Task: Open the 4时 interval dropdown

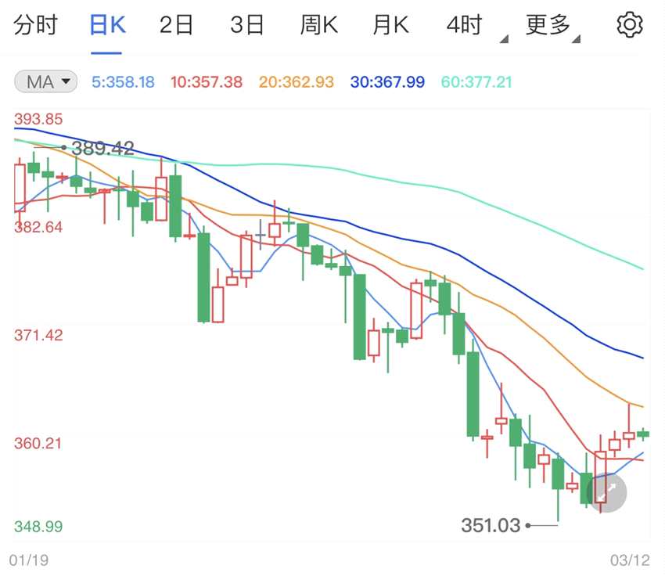Action: pos(467,27)
